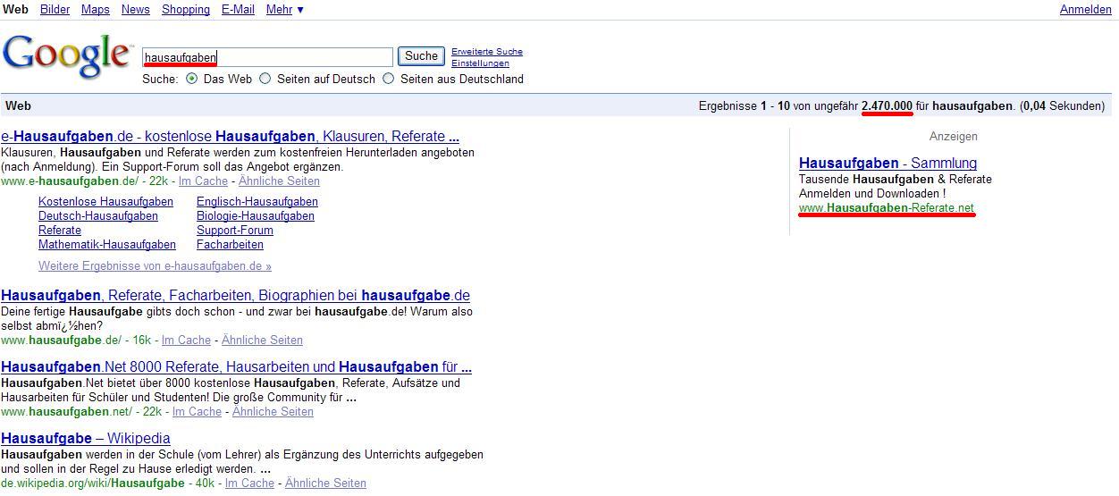
Task: Open the 'Einstellungen' link
Action: coord(480,63)
